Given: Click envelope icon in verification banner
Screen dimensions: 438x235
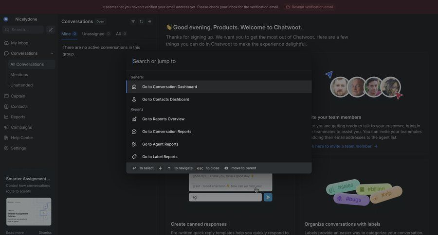Looking at the screenshot, I should 288,7.
